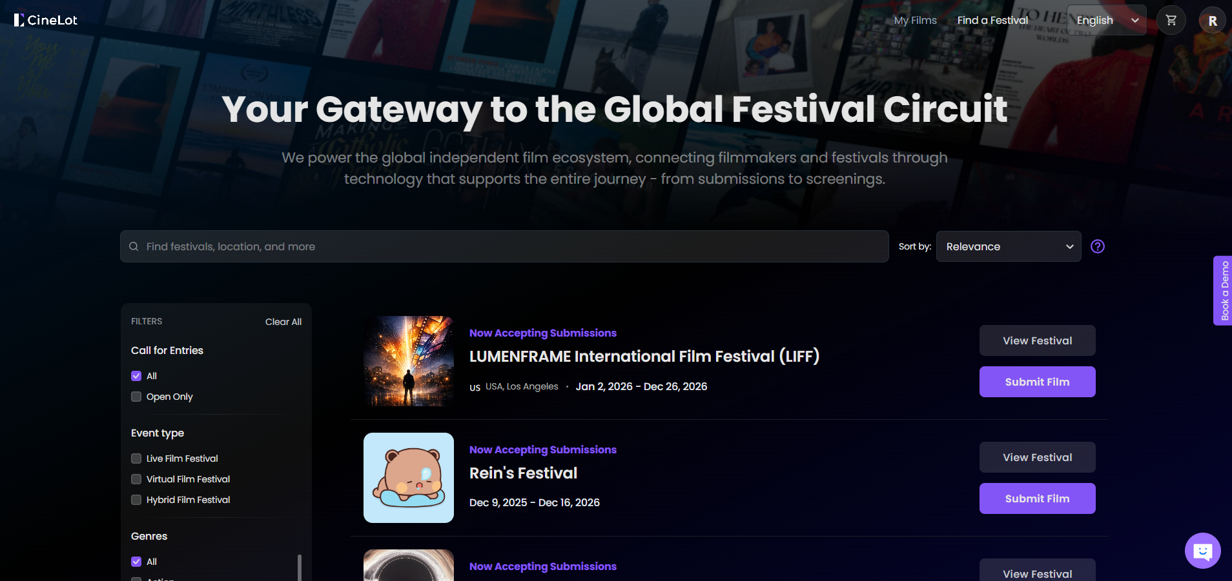Open the shopping cart
The width and height of the screenshot is (1232, 581).
[1171, 20]
